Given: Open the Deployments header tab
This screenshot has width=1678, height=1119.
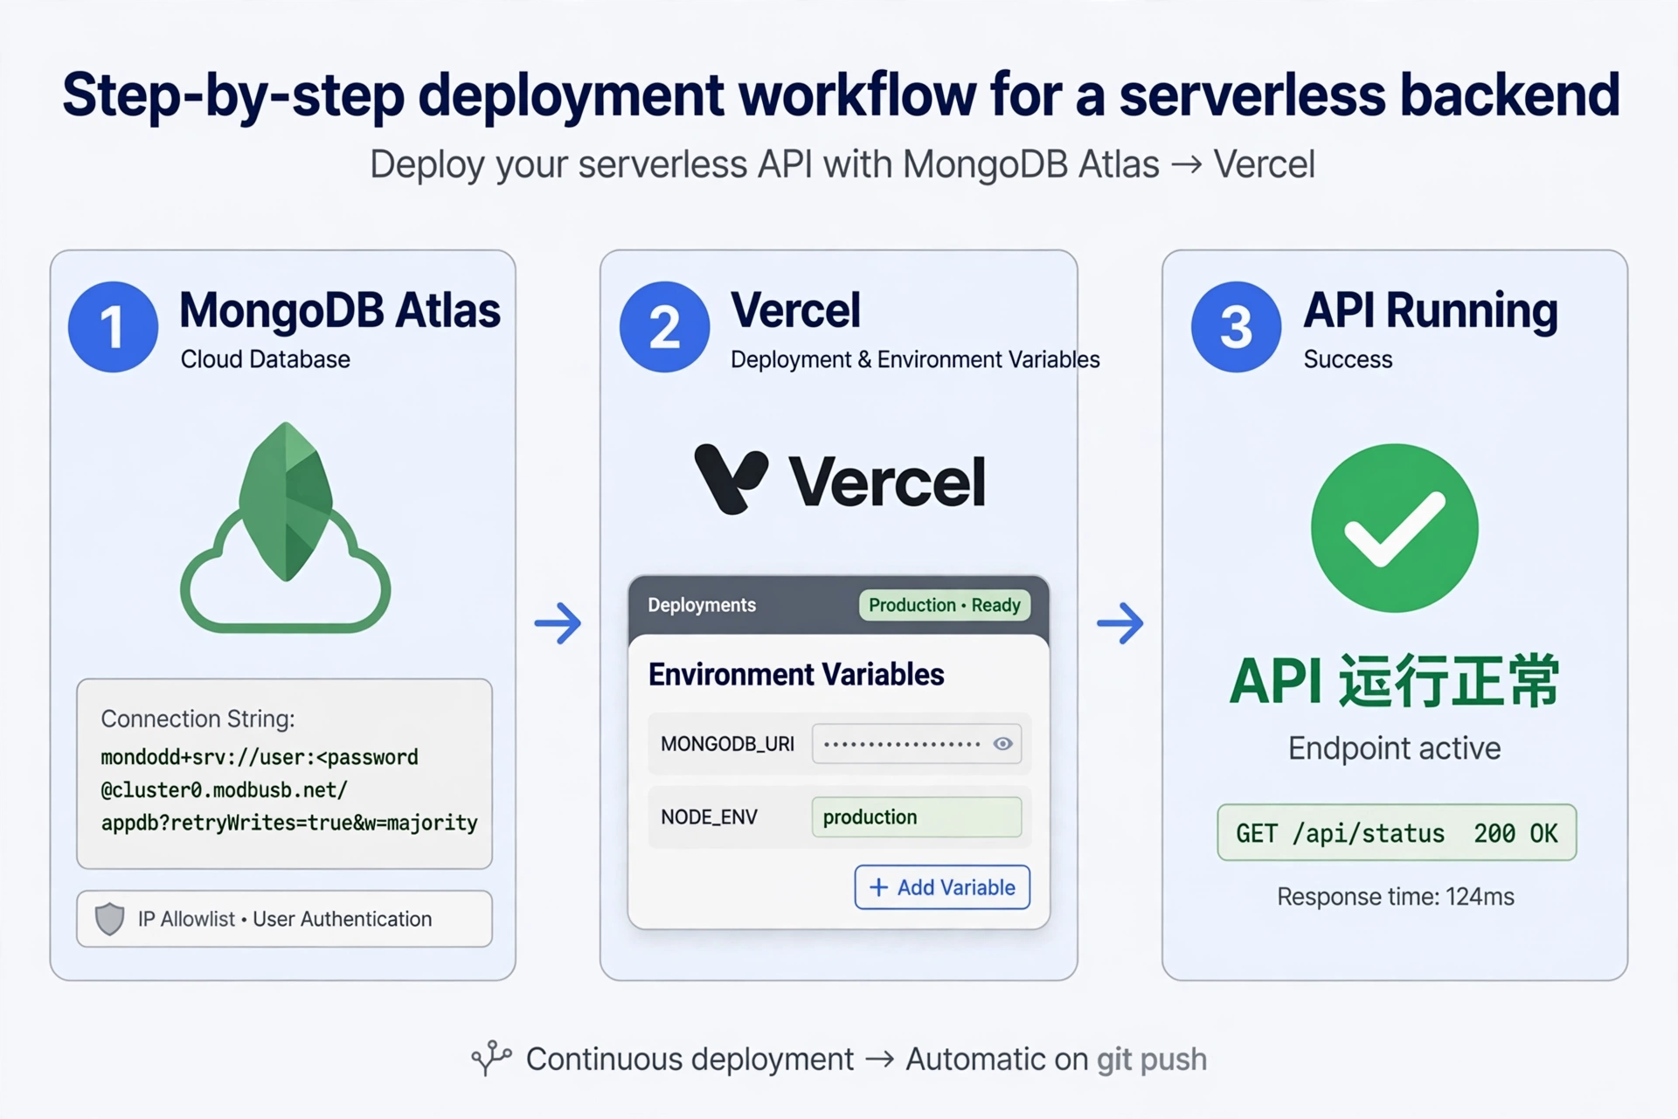Looking at the screenshot, I should tap(702, 605).
